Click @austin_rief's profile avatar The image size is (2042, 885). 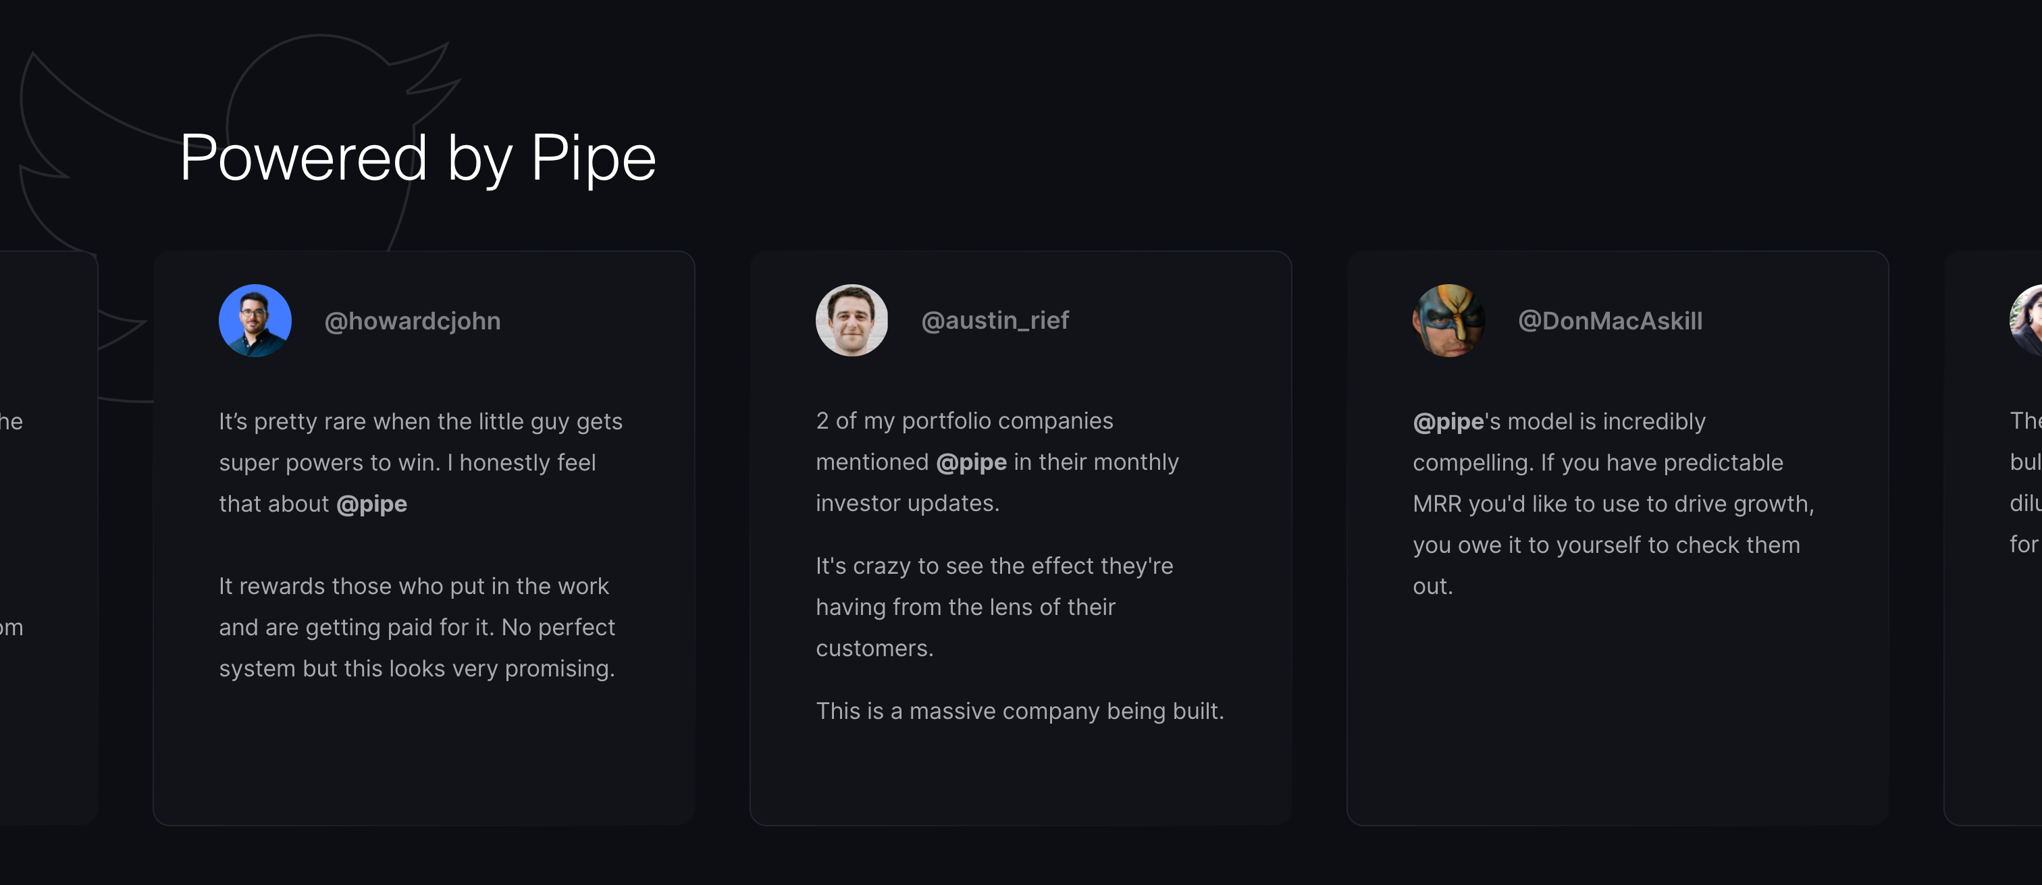pos(852,321)
